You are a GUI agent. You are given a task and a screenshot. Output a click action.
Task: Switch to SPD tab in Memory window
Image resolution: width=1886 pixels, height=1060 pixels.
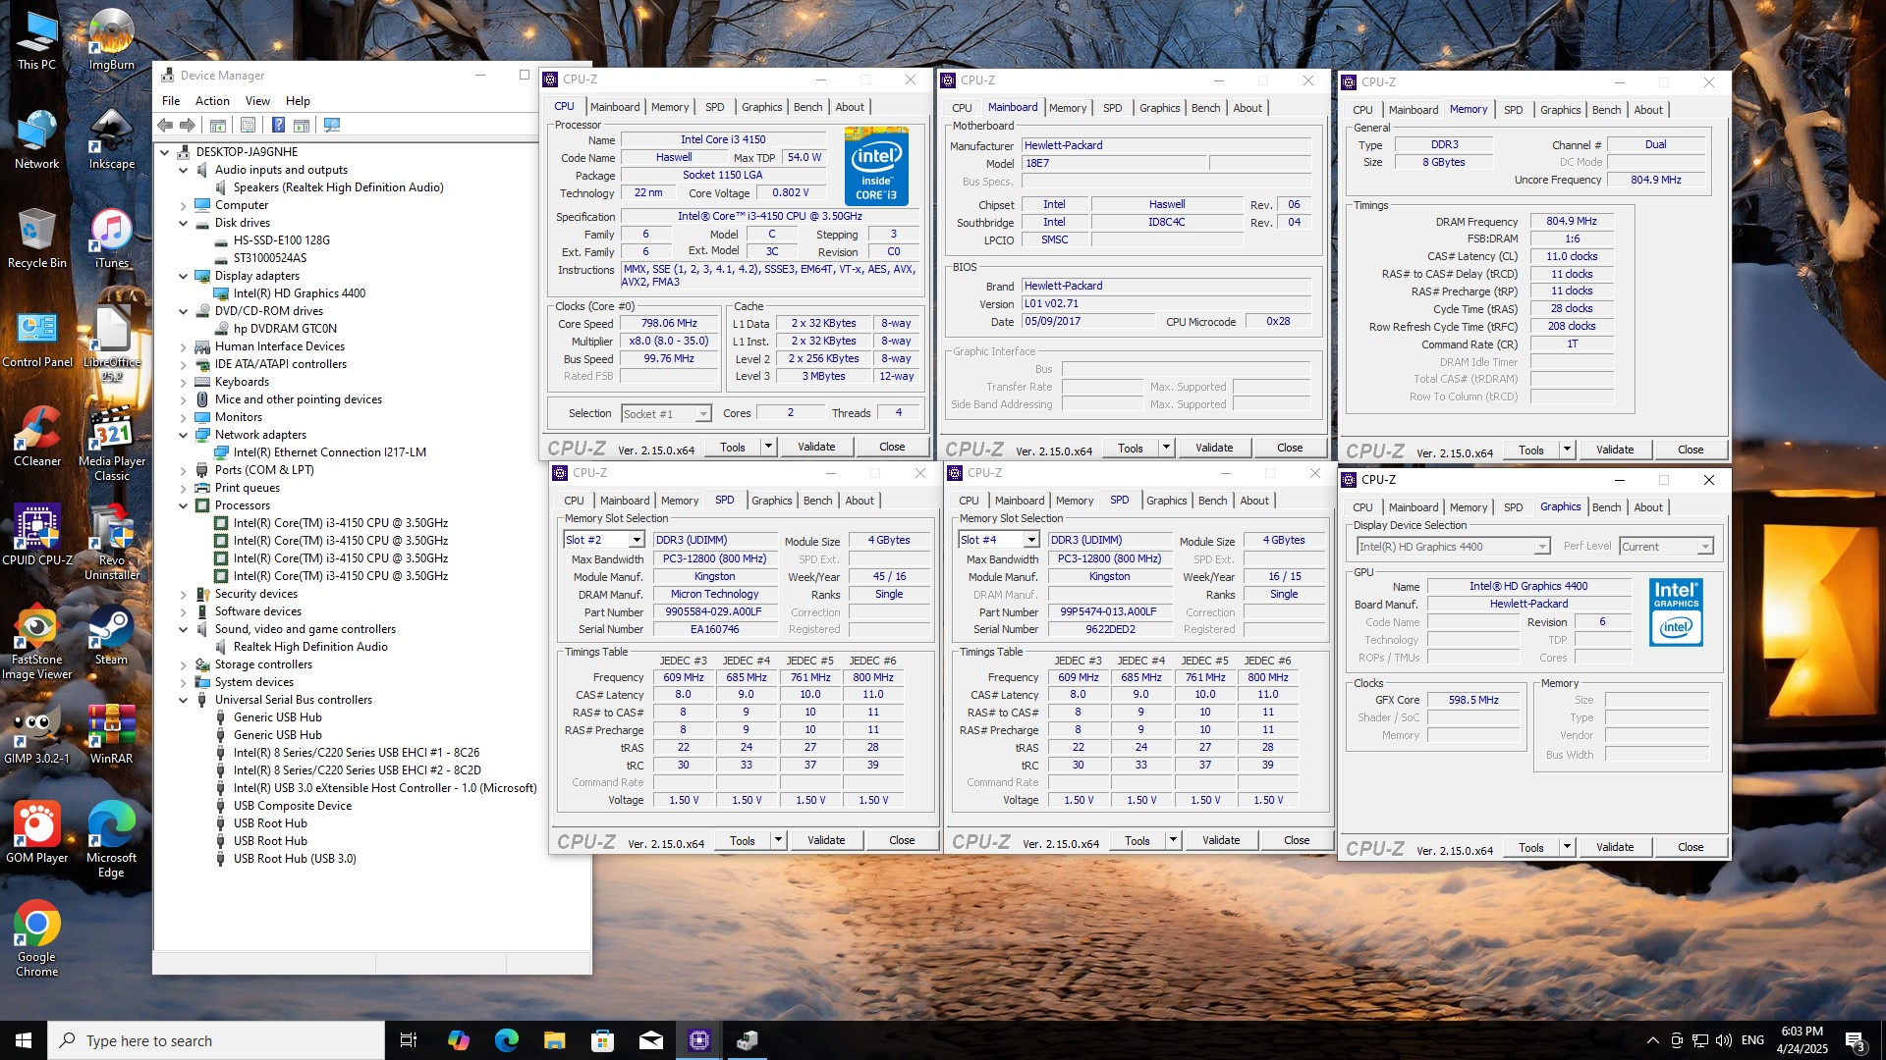pyautogui.click(x=1514, y=110)
